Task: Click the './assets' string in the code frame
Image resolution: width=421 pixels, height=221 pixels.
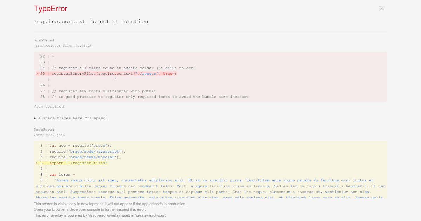Action: tap(148, 73)
